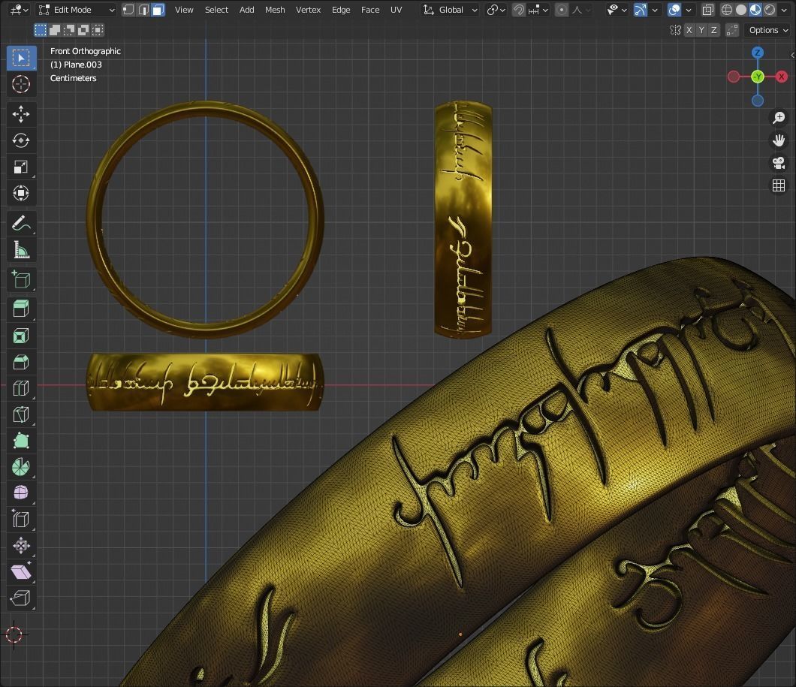
Task: Select the Smooth vertices tool
Action: pyautogui.click(x=21, y=493)
